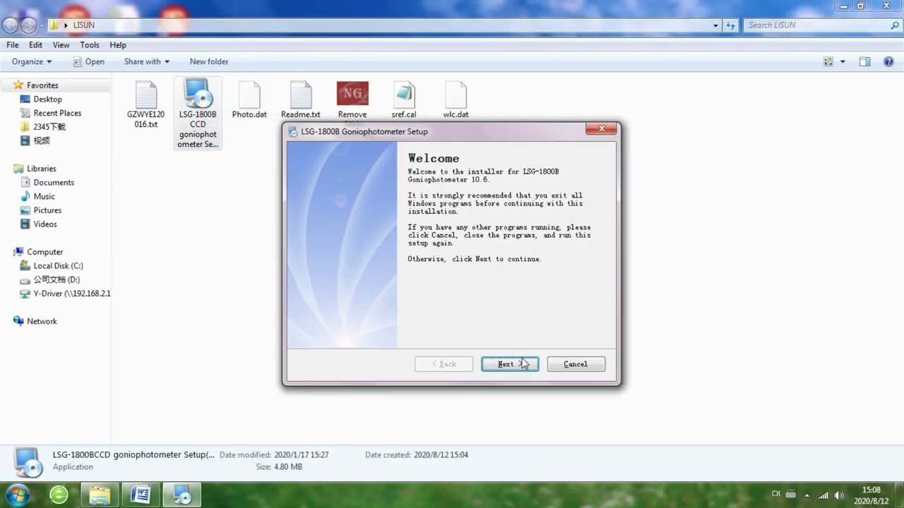
Task: Close the LSG-1800B Goniophotometer Setup dialog
Action: (602, 128)
